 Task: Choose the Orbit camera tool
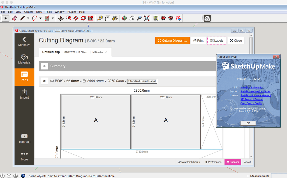(124, 18)
